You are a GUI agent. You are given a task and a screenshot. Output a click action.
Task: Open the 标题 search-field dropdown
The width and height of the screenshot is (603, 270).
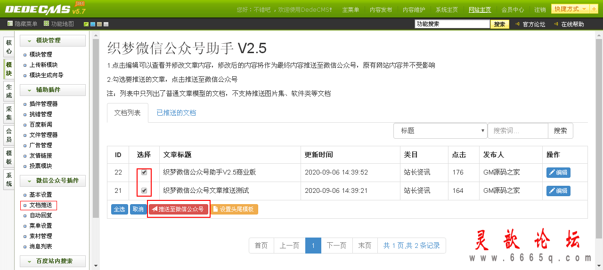click(440, 131)
